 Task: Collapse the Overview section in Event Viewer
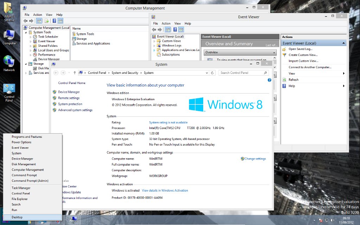click(x=274, y=53)
